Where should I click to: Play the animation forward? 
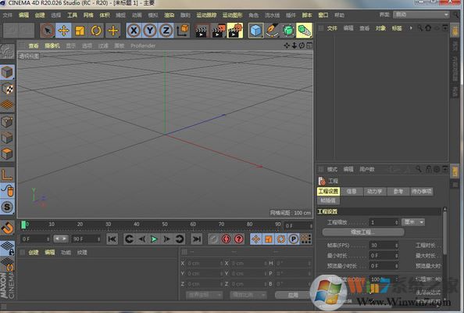(154, 239)
